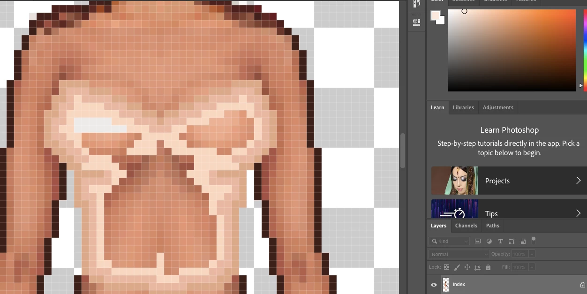Click the Index layer name

click(x=459, y=285)
